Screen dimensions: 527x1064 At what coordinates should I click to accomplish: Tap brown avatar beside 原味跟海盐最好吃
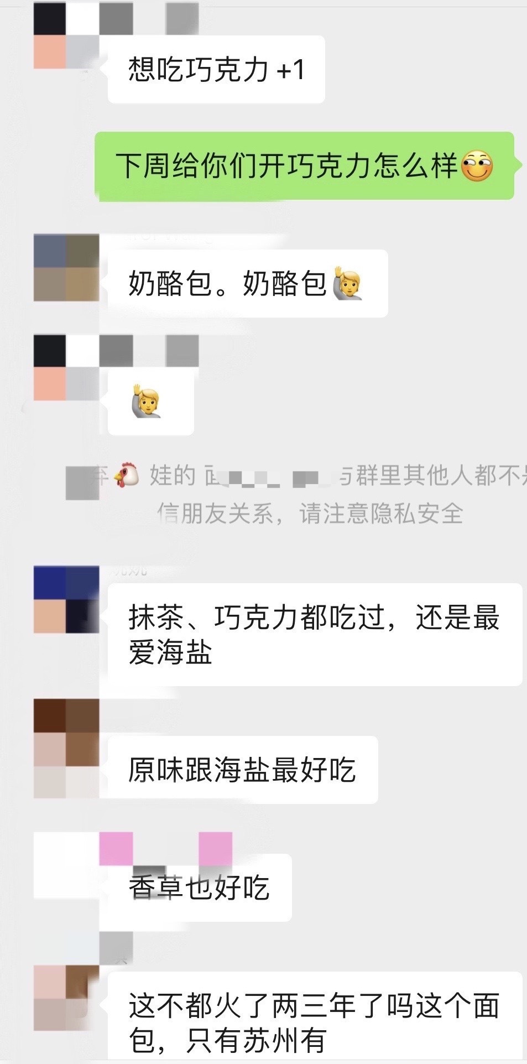[x=66, y=749]
